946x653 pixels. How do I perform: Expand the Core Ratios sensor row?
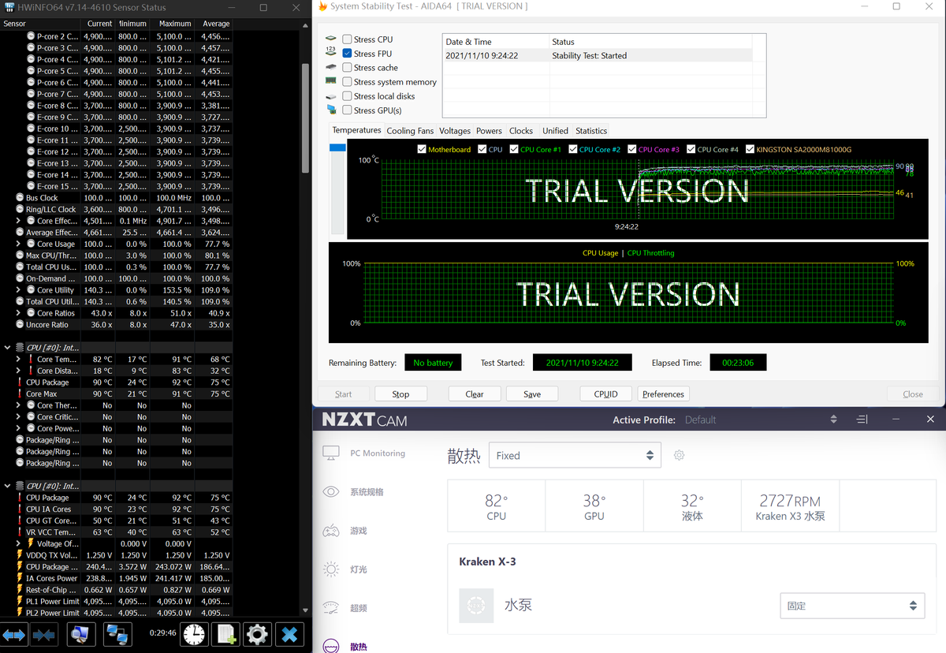pos(19,313)
